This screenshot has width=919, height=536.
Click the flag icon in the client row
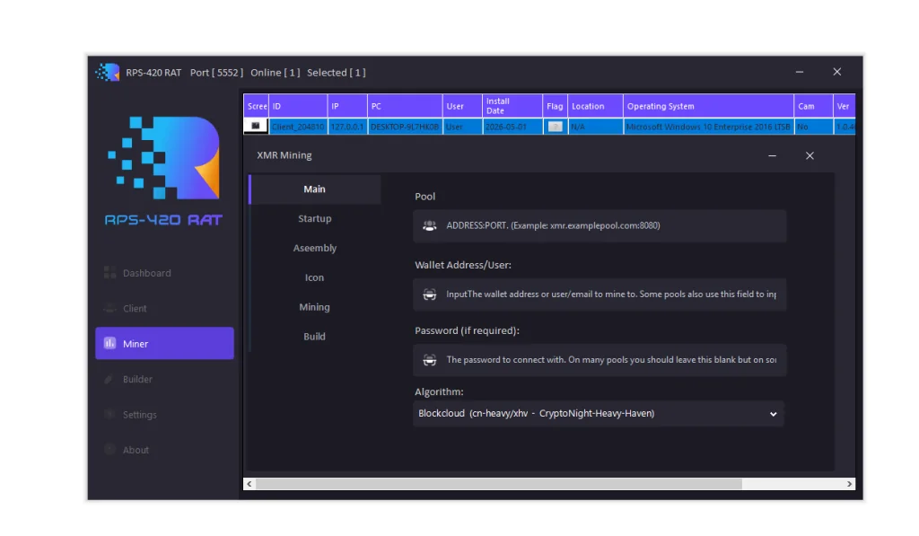(x=555, y=127)
